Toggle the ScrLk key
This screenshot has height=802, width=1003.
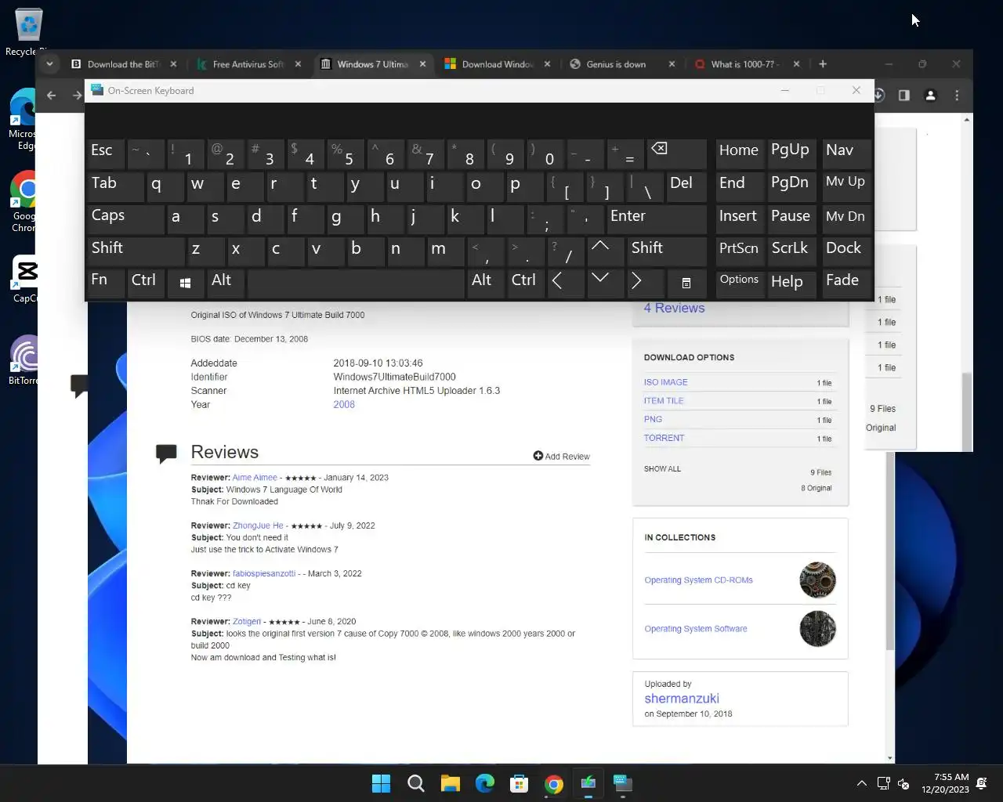click(793, 250)
